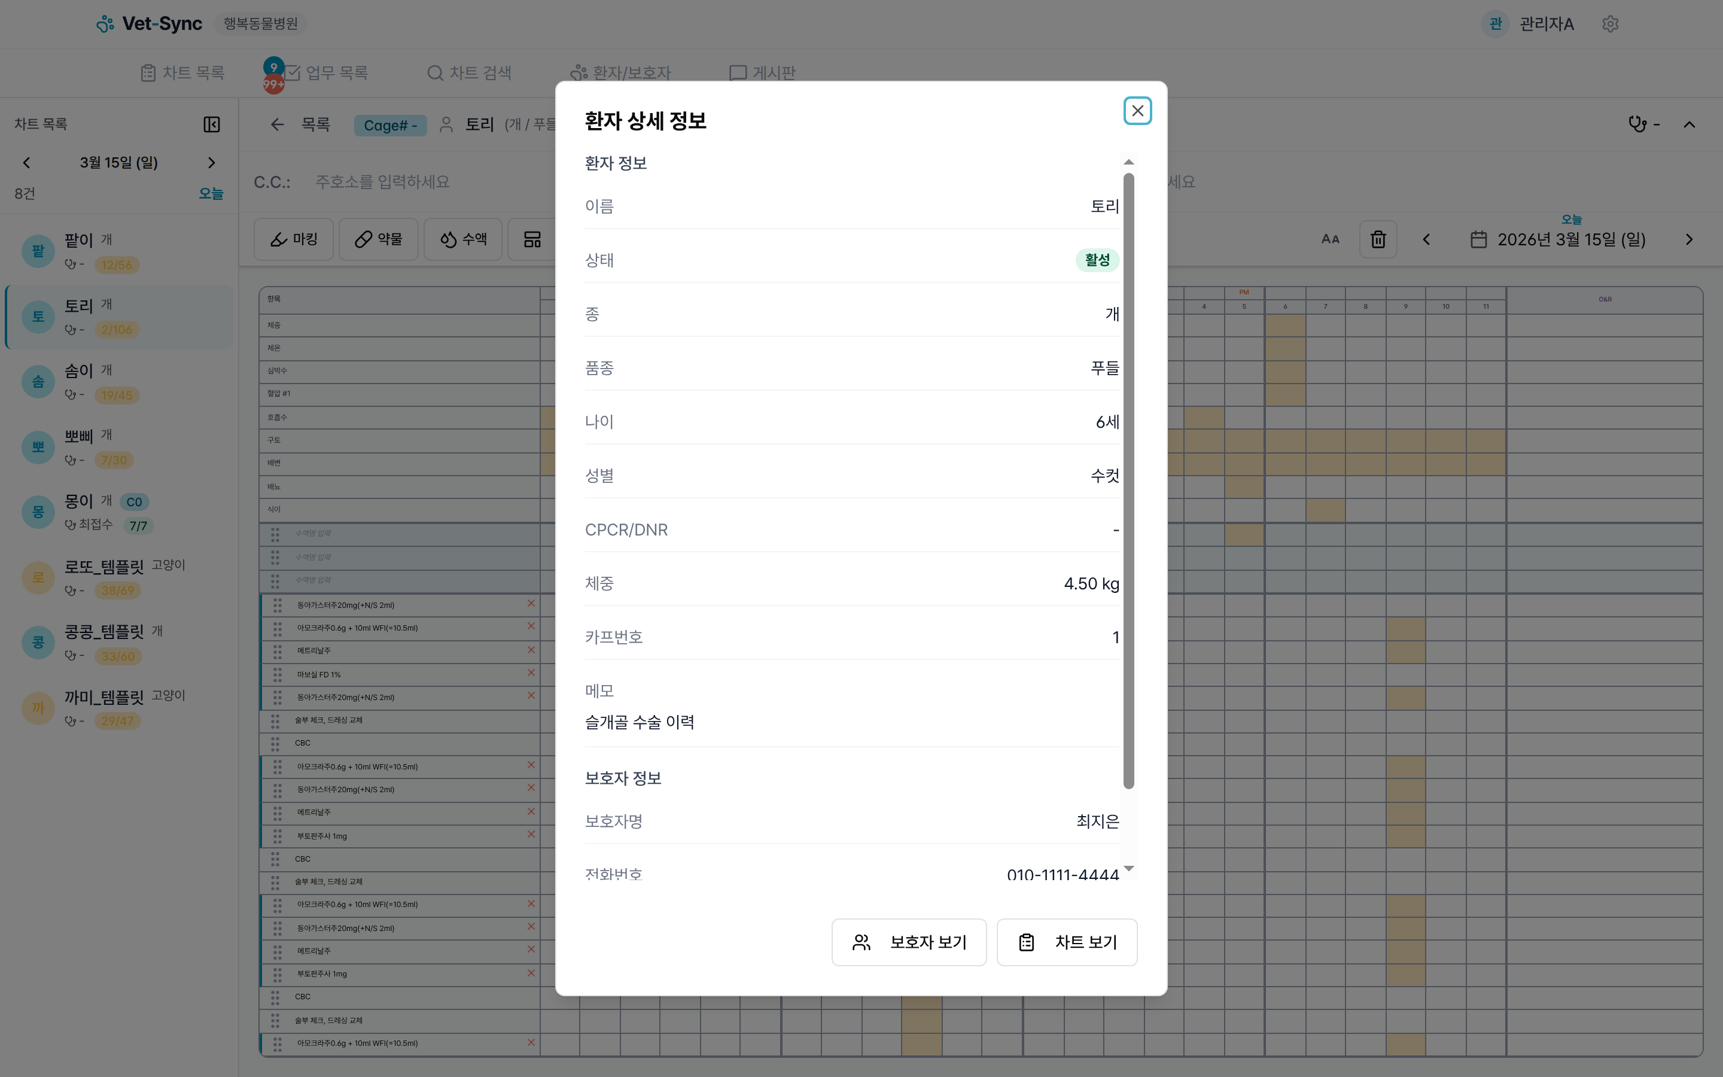Screen dimensions: 1723x1077
Task: Click the template layout icon next to 수액
Action: (532, 239)
